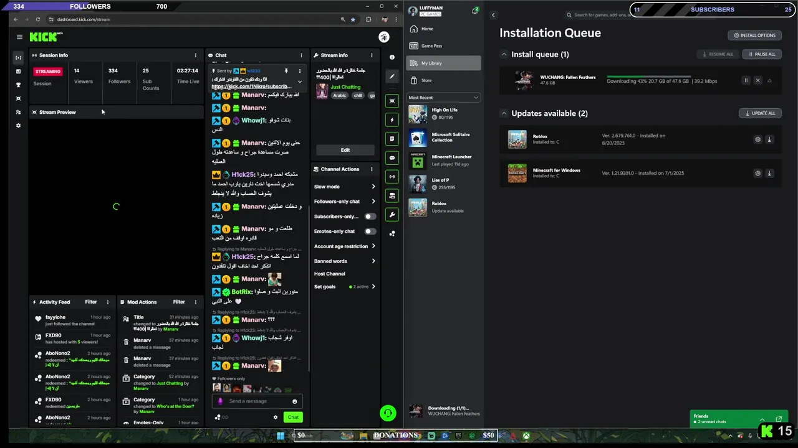Click the lightning bolt quick action icon

(392, 119)
